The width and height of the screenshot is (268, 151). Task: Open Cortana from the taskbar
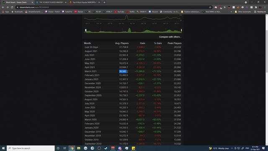[58, 148]
